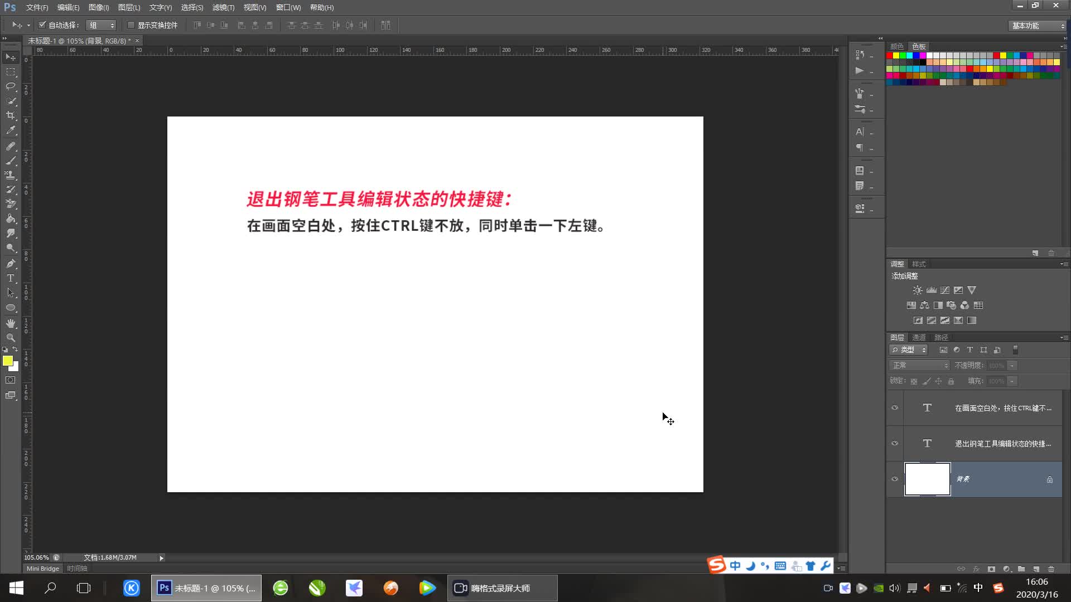Hide the 背景 layer with eye icon
Viewport: 1071px width, 602px height.
point(895,479)
